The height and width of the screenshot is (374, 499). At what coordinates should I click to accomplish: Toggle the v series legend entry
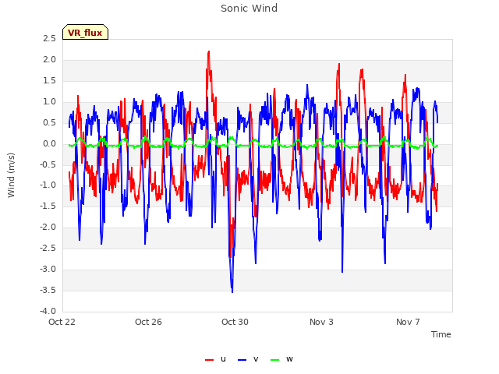[x=248, y=359]
